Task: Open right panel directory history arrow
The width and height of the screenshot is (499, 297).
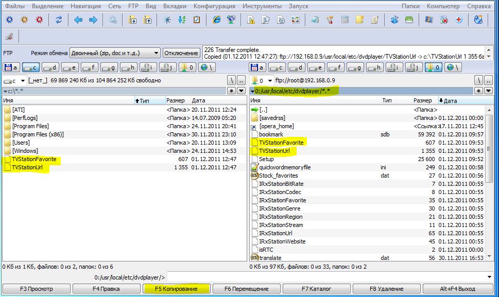Action: 489,91
